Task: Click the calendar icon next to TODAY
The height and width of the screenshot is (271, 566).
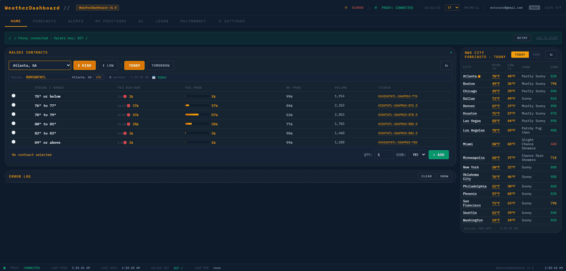Action: (x=154, y=77)
